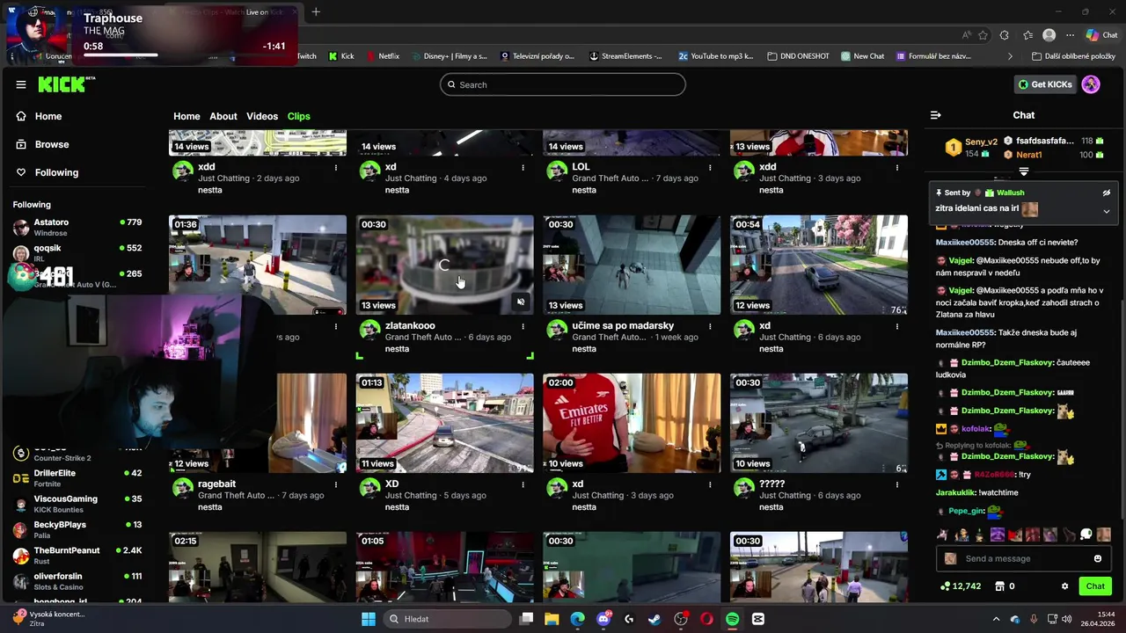Screen dimensions: 1126x633
Task: Open OBS Studio from the taskbar
Action: coord(681,619)
